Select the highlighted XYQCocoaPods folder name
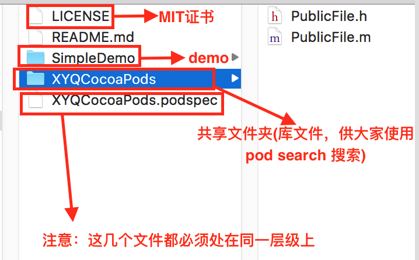 point(104,79)
